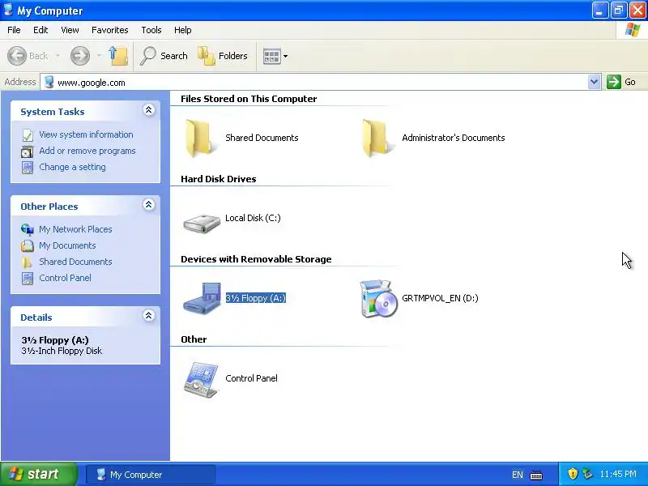Click the GRTMPVOL_EN (D:) label
Screen dimensions: 648x486
440,298
